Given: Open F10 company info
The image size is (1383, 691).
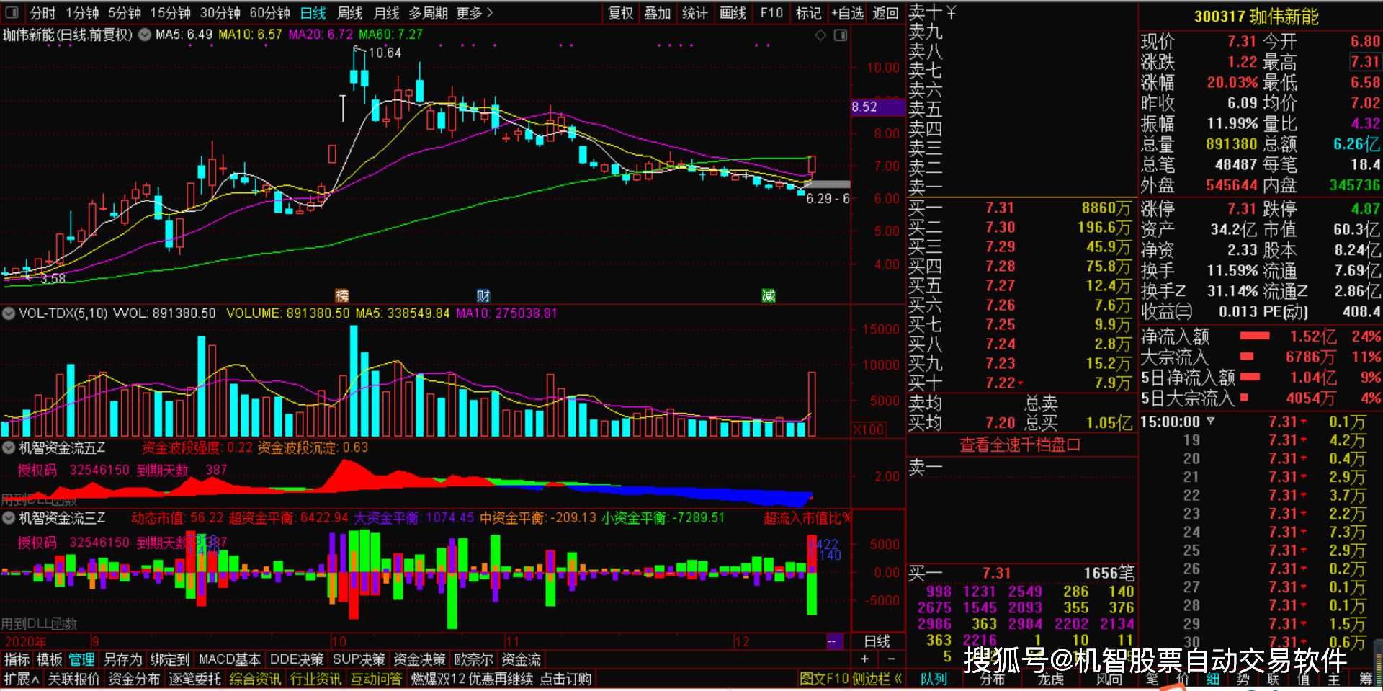Looking at the screenshot, I should pos(771,13).
